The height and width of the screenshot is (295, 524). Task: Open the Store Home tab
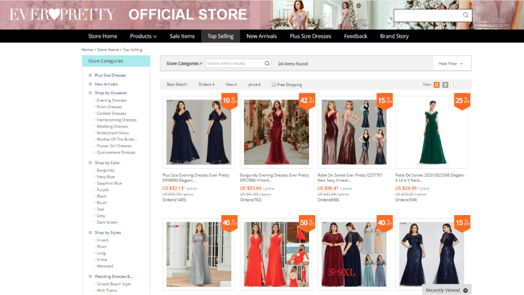pyautogui.click(x=102, y=36)
